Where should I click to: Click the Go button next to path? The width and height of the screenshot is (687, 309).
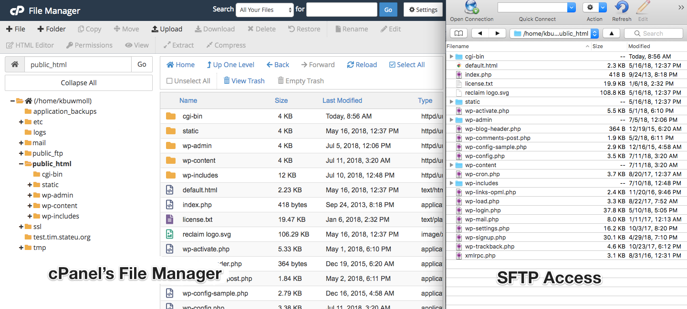142,64
